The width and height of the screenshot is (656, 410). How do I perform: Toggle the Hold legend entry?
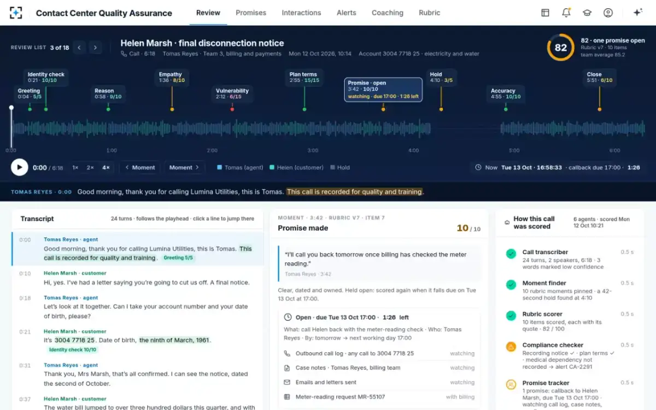340,167
